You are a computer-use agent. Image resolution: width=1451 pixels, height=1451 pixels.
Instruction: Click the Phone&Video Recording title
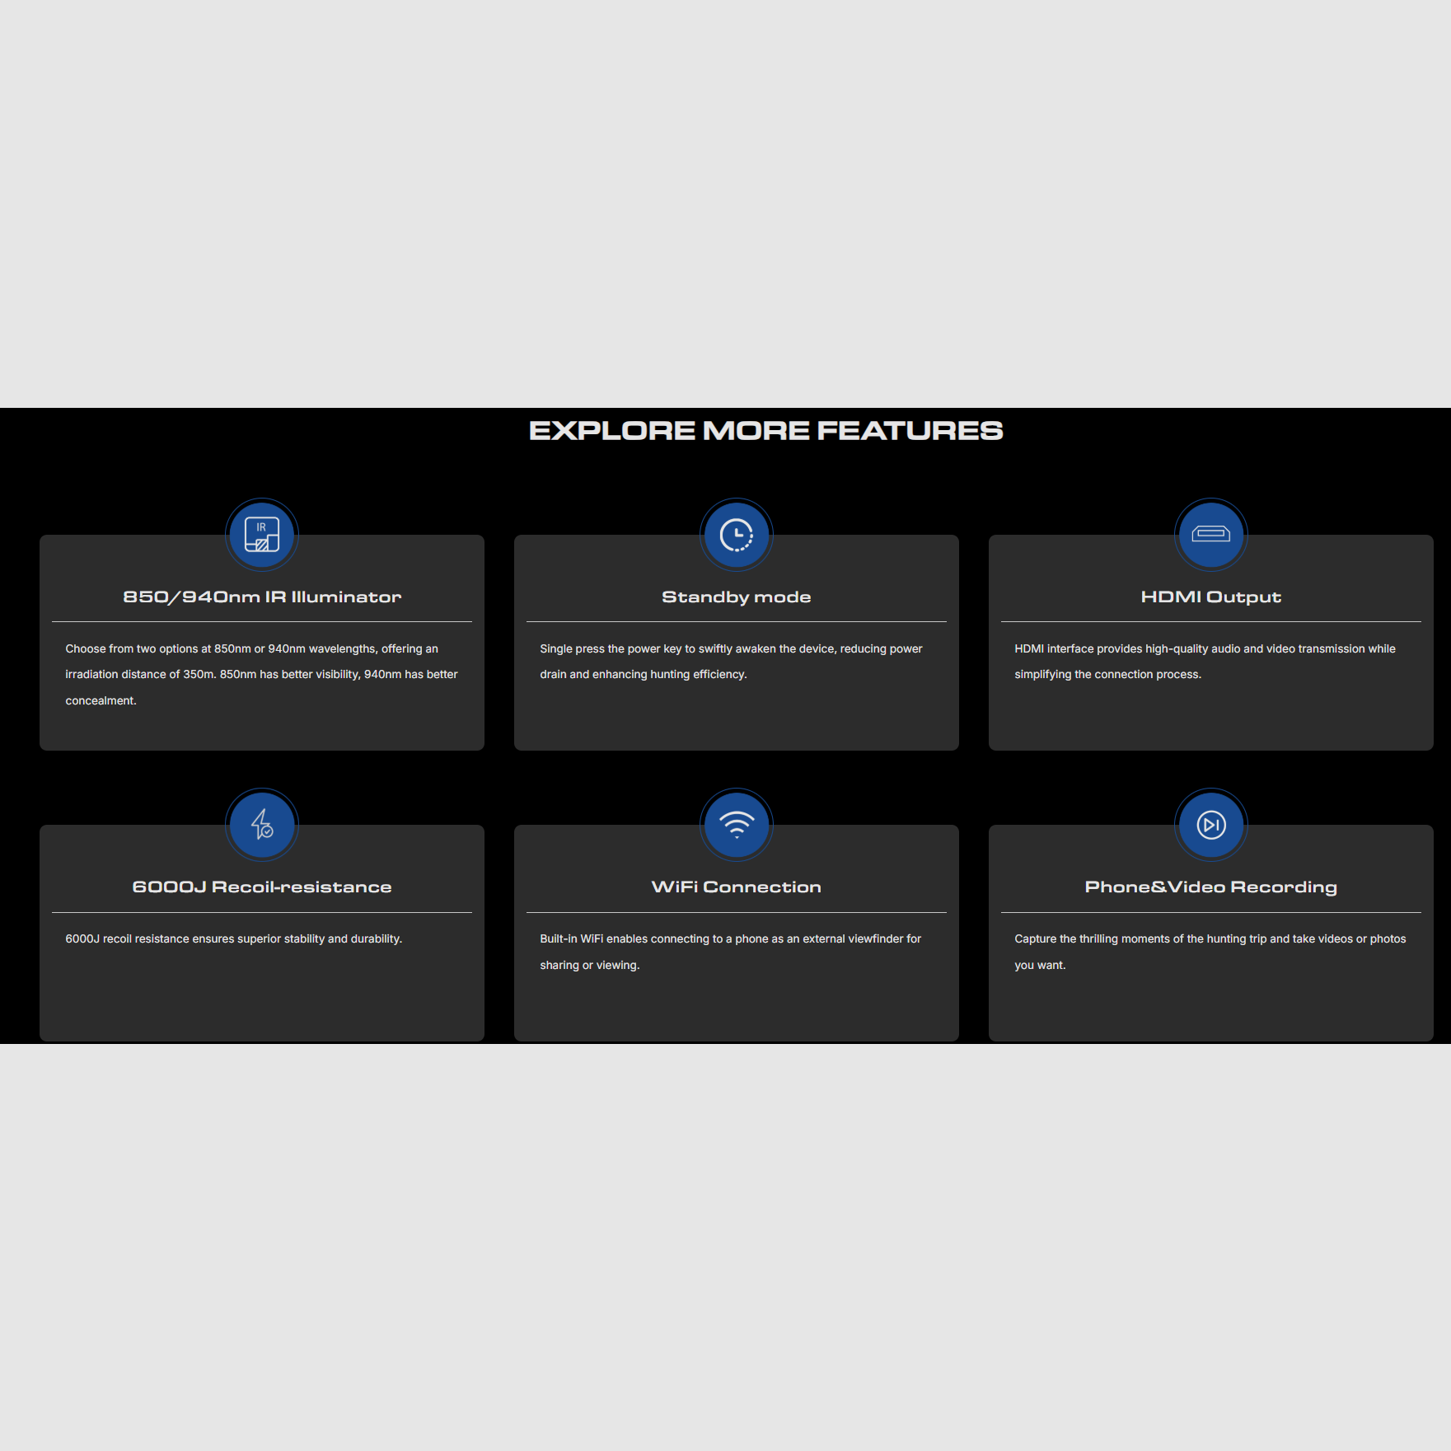[1211, 887]
